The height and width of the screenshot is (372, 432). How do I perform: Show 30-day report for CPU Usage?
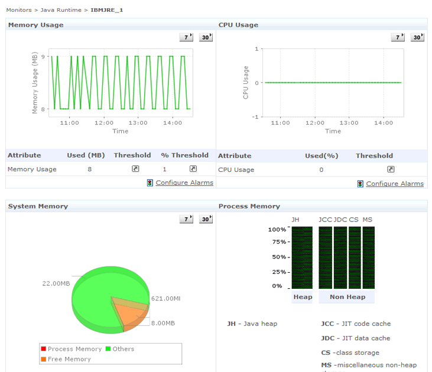[x=418, y=37]
